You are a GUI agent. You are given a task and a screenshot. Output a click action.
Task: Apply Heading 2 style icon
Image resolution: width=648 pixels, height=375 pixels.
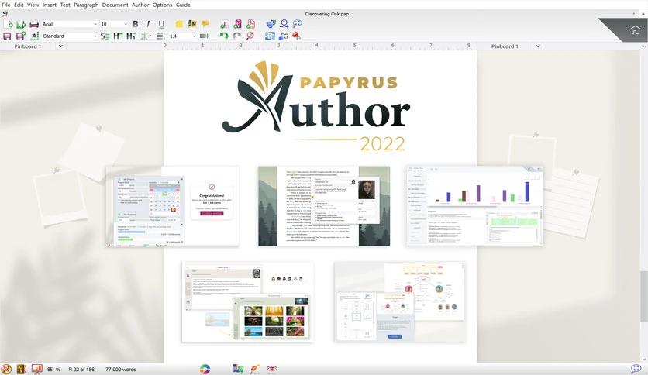(x=131, y=36)
